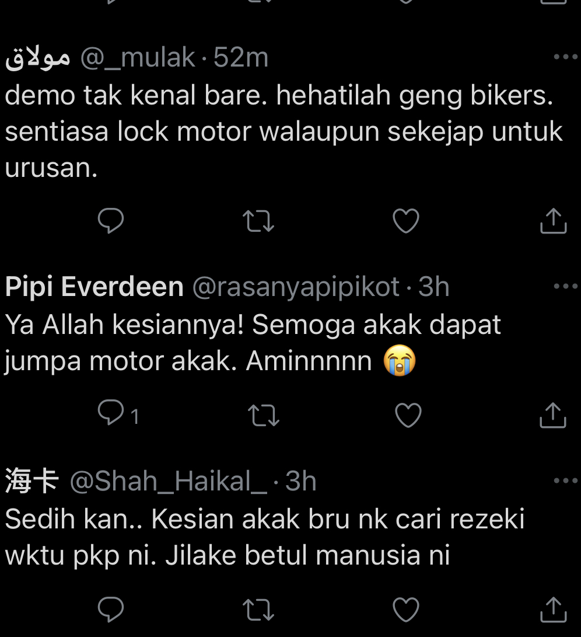Image resolution: width=581 pixels, height=637 pixels.
Task: Like the @Shah_Haikal_ tweet
Action: (405, 610)
